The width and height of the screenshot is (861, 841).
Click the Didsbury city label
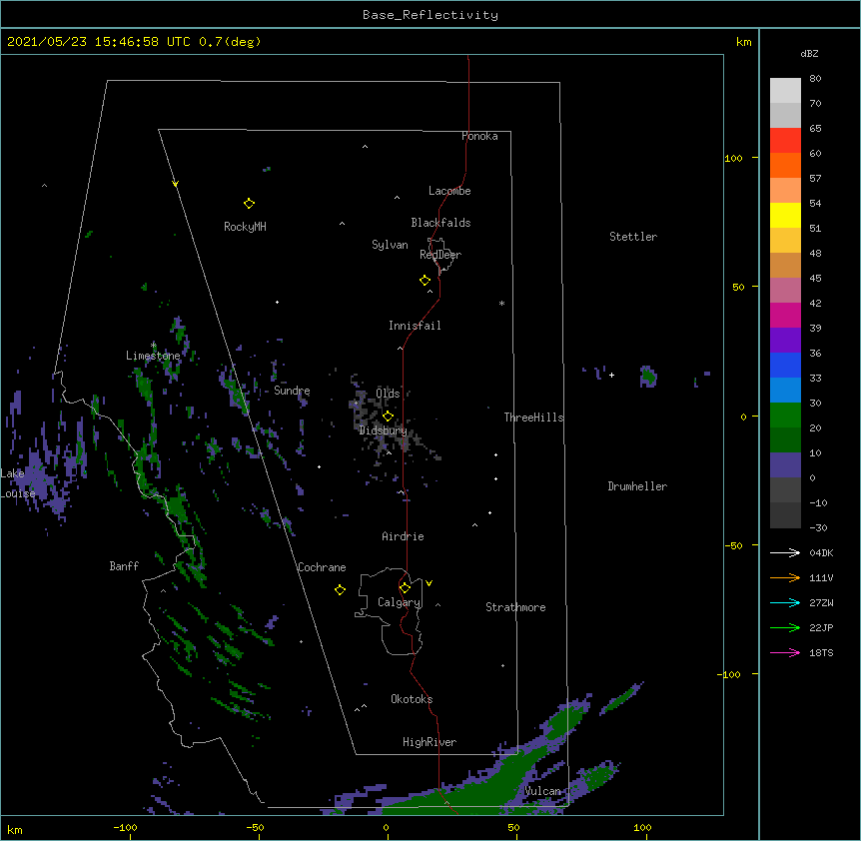click(x=384, y=430)
